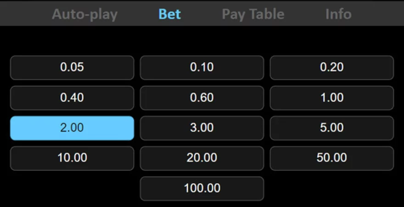Set the bet to 1.00
Screen dimensions: 404x207
331,98
